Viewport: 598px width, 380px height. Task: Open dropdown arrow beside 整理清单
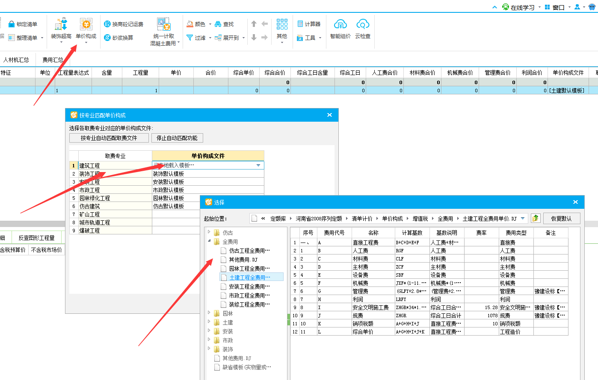42,38
